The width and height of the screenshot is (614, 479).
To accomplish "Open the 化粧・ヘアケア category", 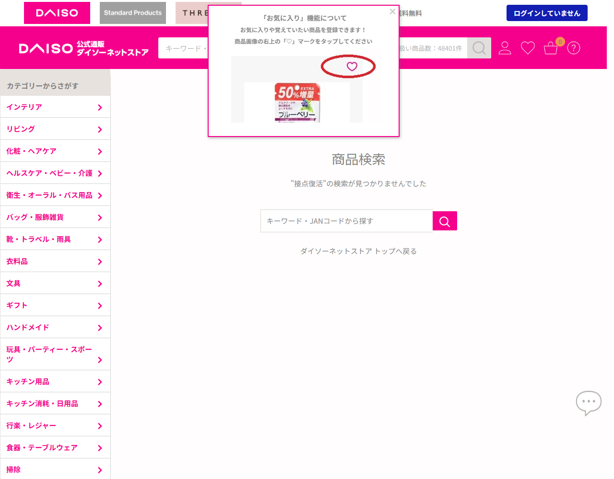I will (55, 151).
